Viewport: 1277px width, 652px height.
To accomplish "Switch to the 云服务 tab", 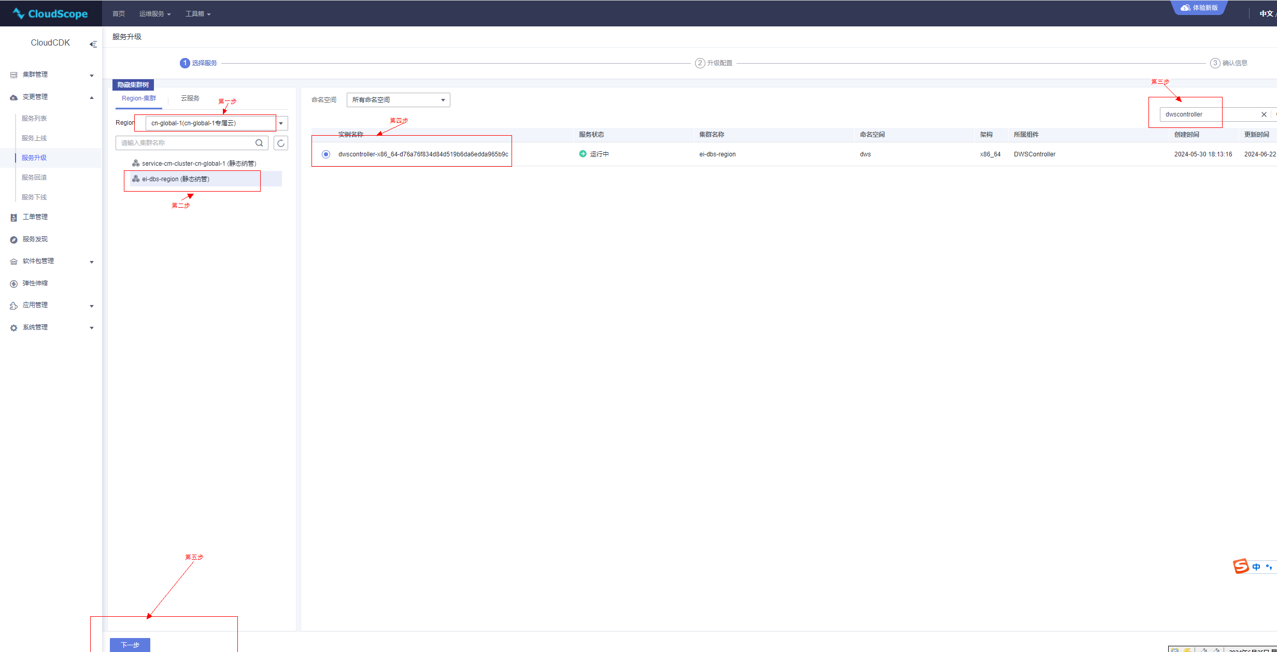I will 190,98.
